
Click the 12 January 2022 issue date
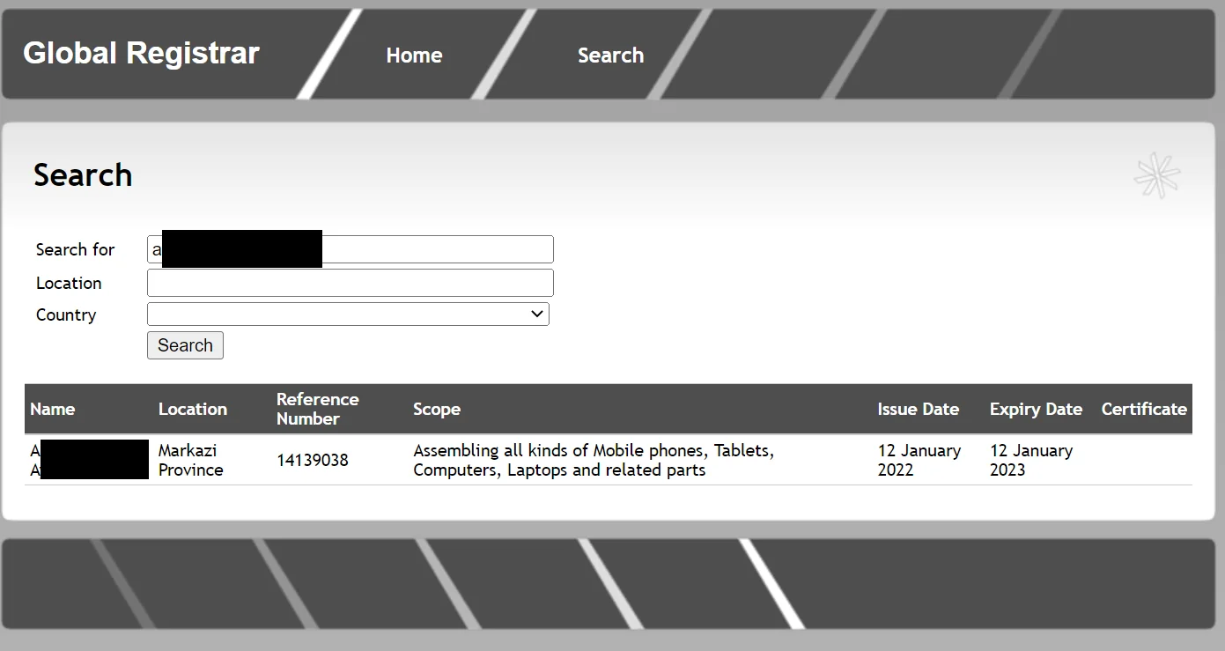(x=919, y=460)
